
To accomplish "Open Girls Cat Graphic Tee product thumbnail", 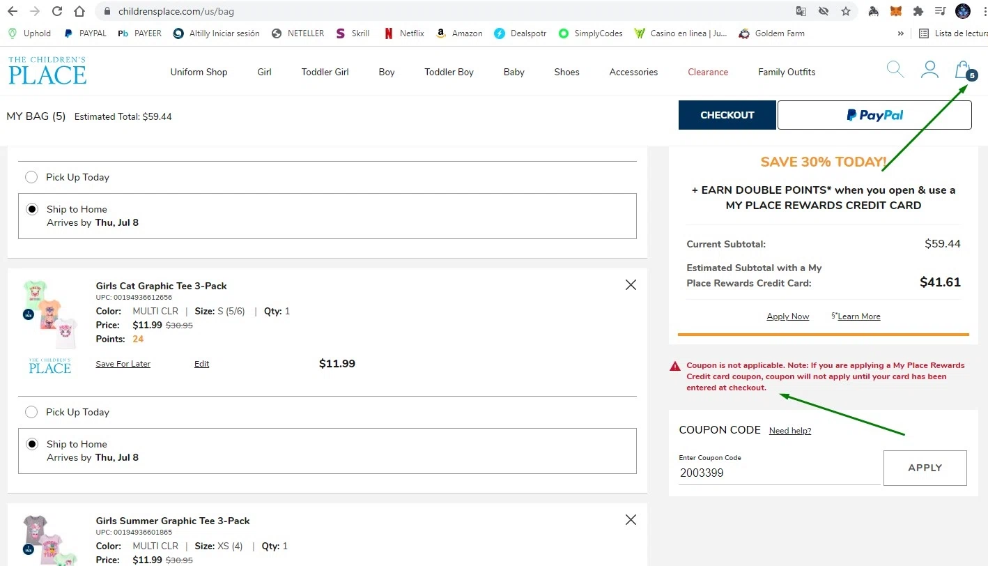I will (x=49, y=314).
